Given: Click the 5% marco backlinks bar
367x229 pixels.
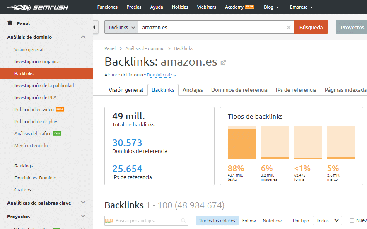Looking at the screenshot, I should click(x=341, y=142).
